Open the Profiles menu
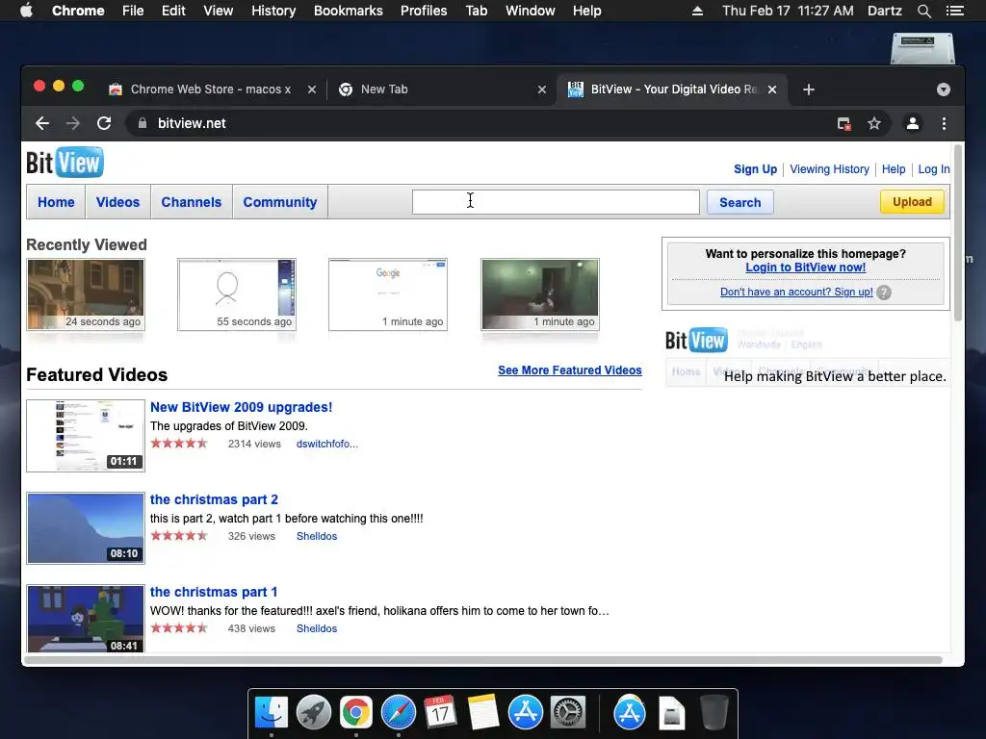This screenshot has height=739, width=986. click(x=424, y=11)
